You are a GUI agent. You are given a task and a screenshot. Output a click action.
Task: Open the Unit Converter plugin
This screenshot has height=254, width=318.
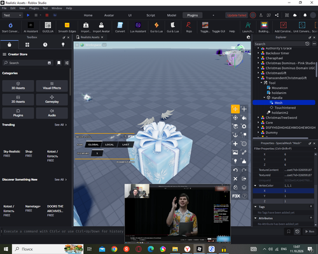point(302,27)
